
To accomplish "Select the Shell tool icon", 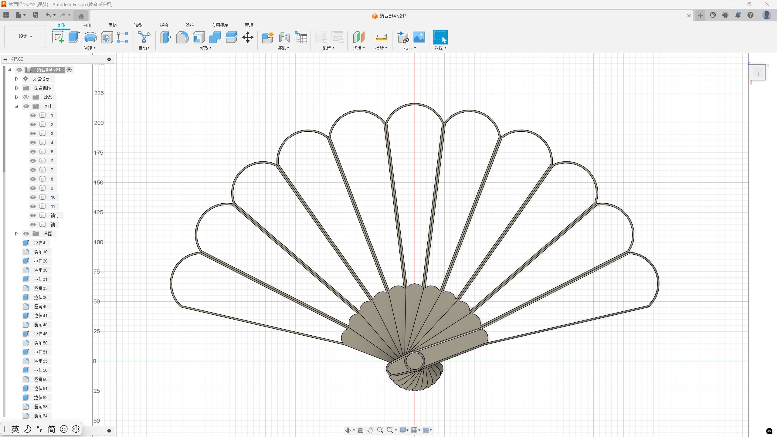I will (198, 37).
